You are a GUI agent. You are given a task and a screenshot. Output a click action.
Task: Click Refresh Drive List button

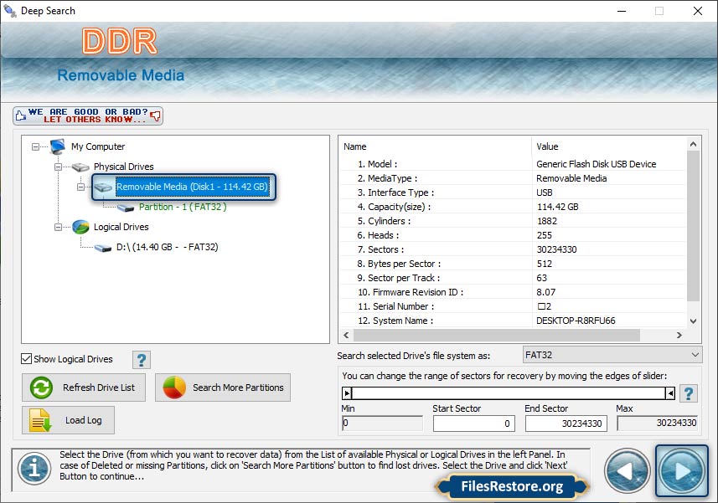(x=84, y=388)
